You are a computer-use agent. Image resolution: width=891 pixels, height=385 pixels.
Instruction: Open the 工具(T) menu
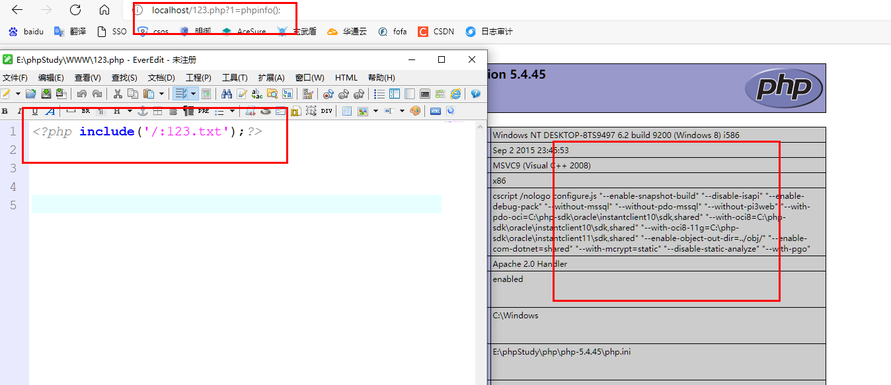click(x=235, y=77)
